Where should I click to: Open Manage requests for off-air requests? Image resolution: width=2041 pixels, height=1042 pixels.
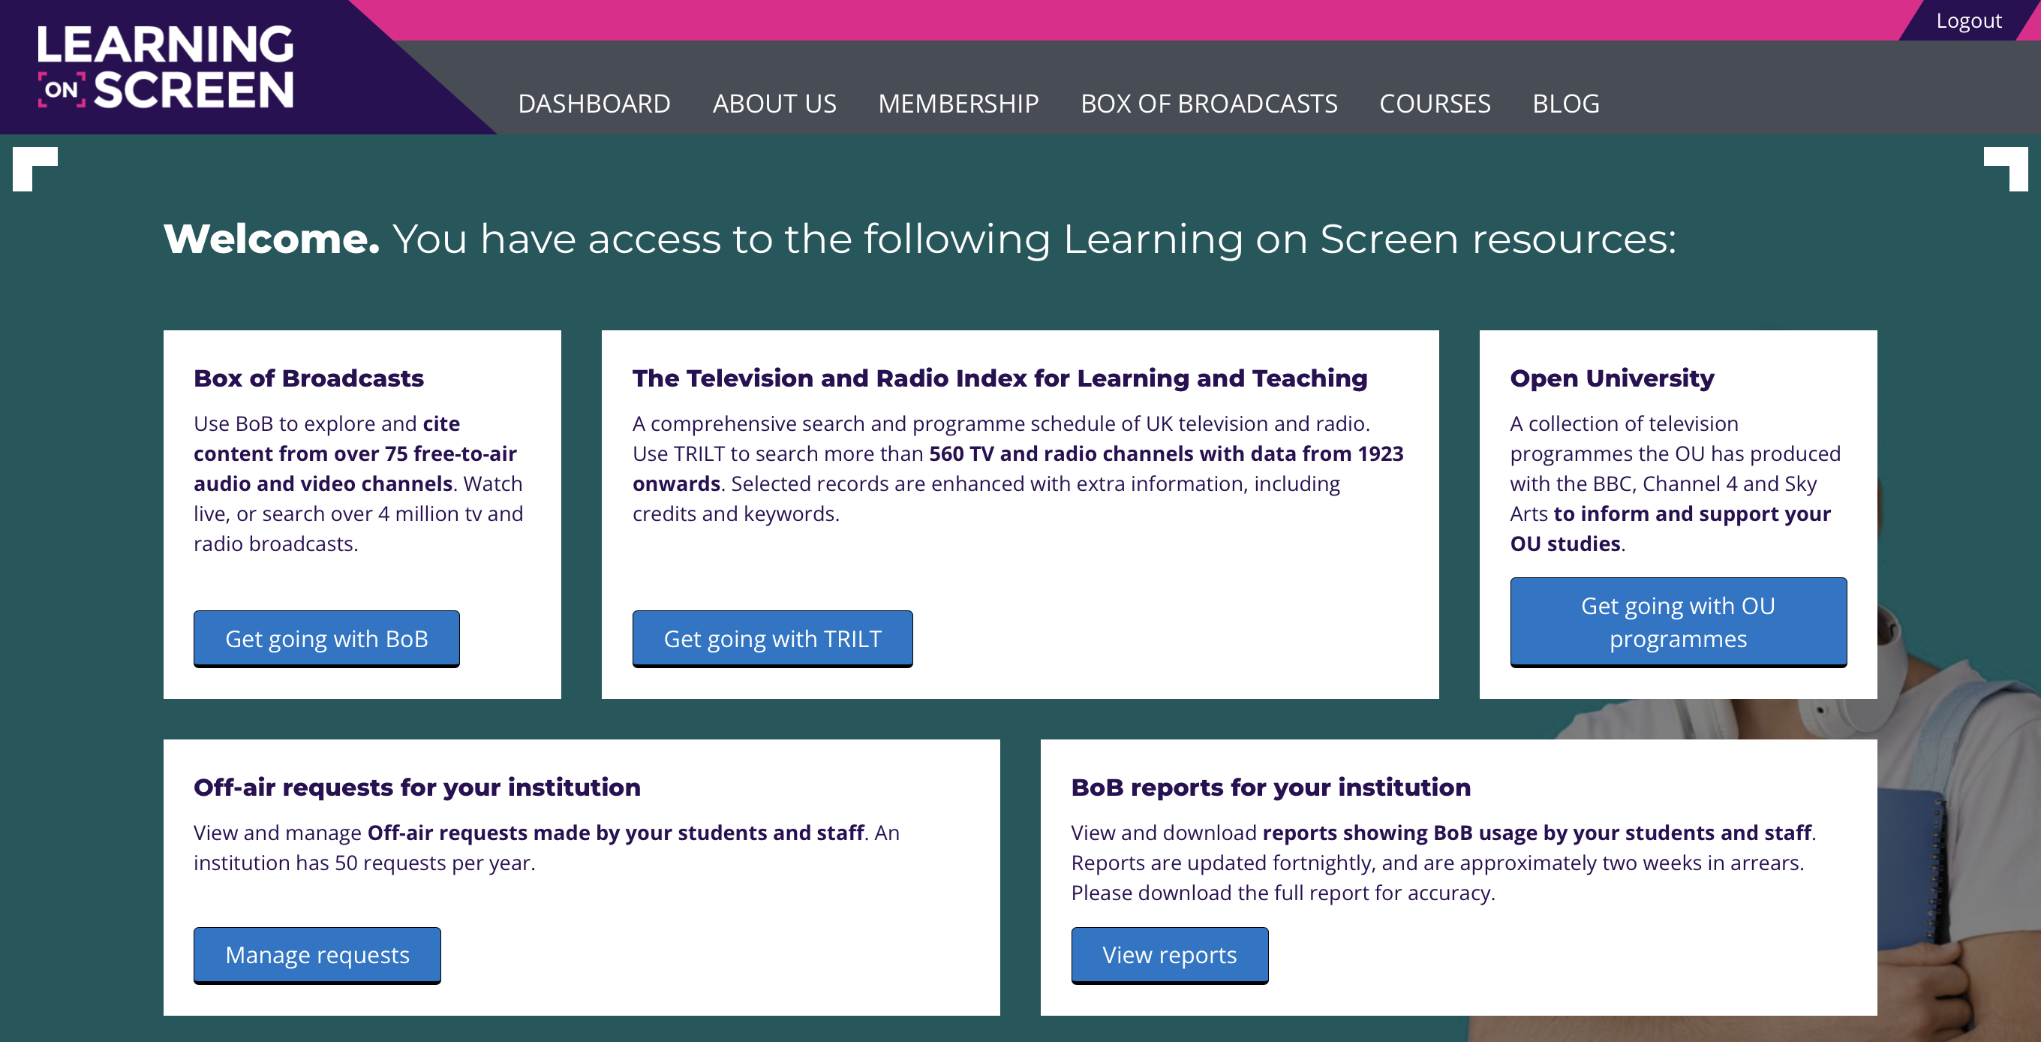click(x=317, y=955)
